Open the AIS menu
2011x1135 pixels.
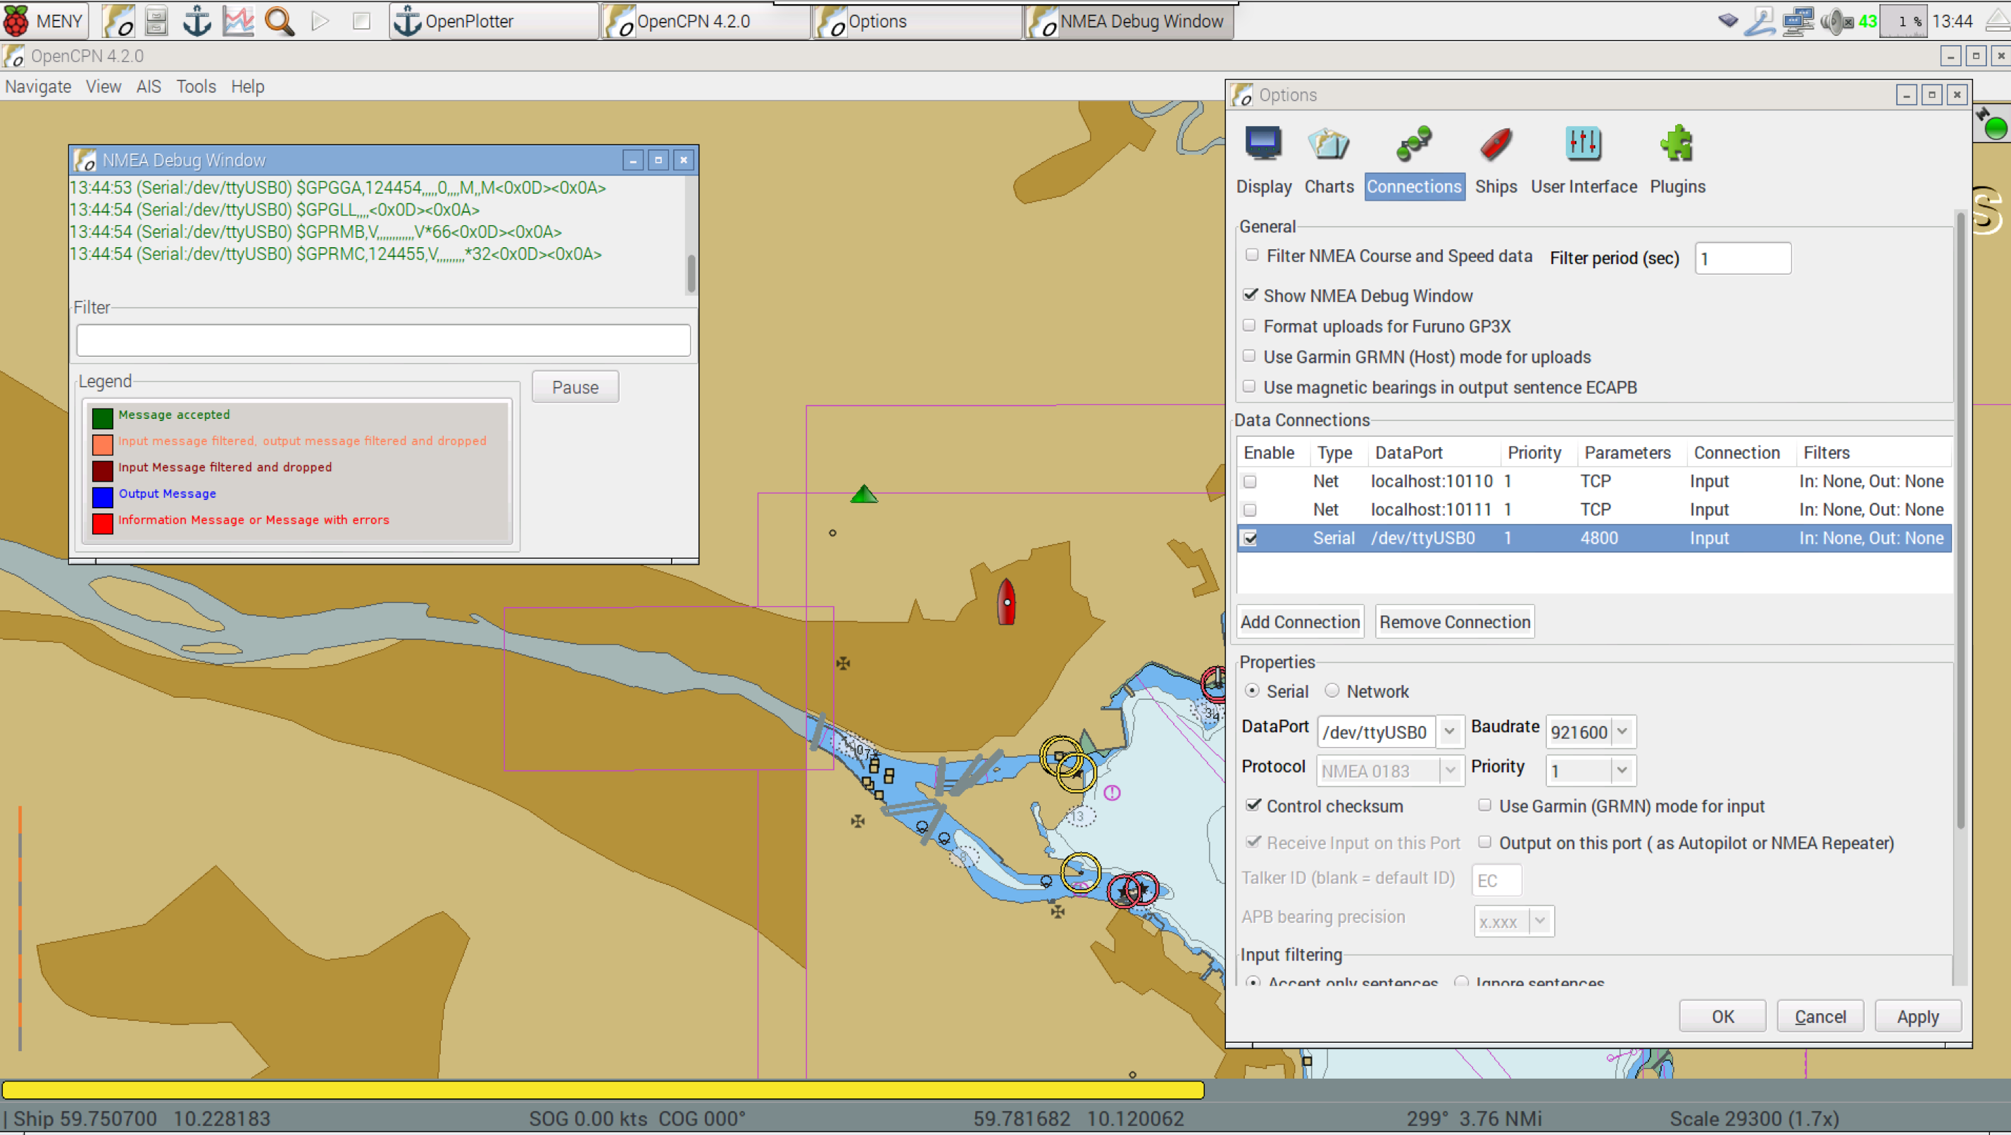coord(149,87)
